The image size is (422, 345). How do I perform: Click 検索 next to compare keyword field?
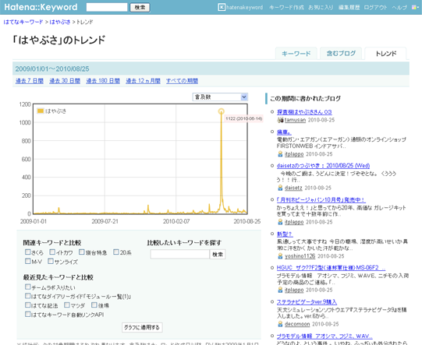(x=218, y=254)
